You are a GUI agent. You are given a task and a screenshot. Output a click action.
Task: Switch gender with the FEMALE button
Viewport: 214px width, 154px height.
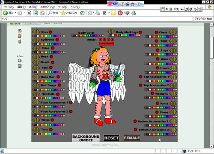click(x=132, y=138)
